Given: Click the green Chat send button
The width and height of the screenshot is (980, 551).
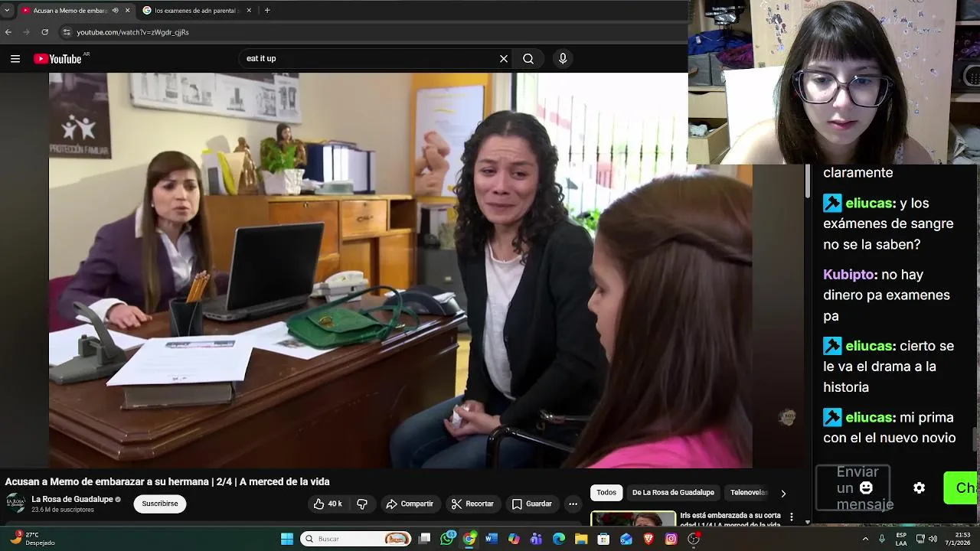Looking at the screenshot, I should tap(962, 487).
